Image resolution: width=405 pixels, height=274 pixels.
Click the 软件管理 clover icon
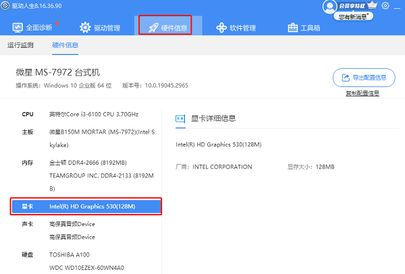click(221, 28)
